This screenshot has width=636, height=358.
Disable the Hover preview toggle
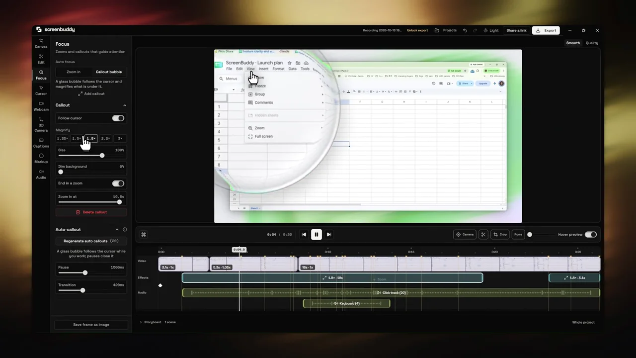591,235
